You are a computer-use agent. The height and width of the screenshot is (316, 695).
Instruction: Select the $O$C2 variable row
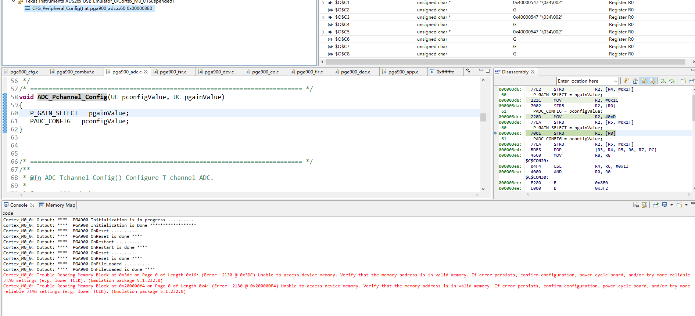pos(506,10)
